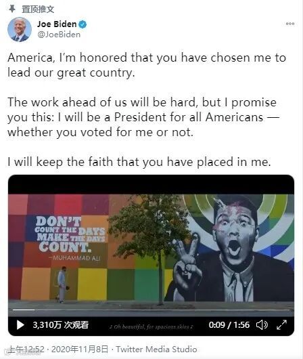303x359 pixels.
Task: Open Joe Biden's profile picture
Action: [x=19, y=29]
